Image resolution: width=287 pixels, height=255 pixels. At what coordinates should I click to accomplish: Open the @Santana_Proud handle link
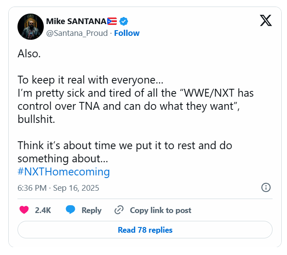coord(77,33)
